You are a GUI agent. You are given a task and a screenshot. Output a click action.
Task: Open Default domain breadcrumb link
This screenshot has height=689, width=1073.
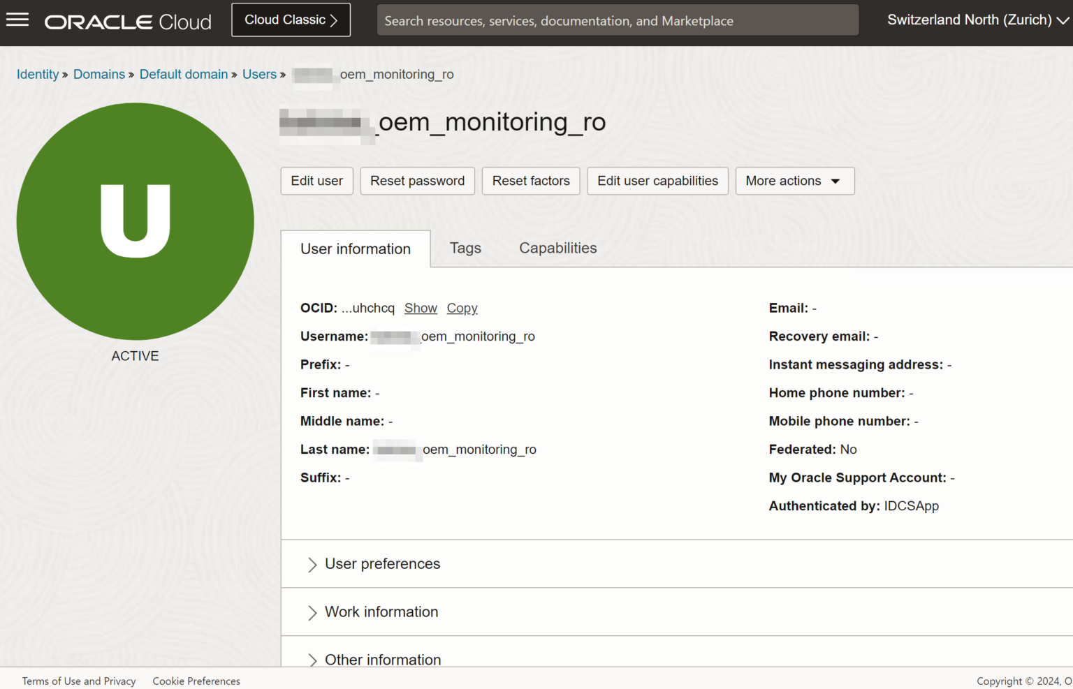click(184, 75)
